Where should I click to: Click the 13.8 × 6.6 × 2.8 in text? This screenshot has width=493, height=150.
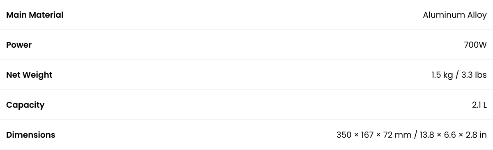tap(454, 135)
